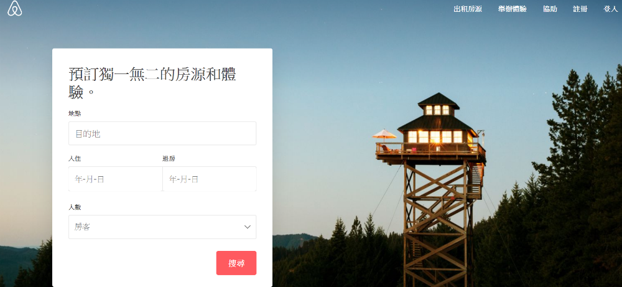Click the patio umbrella on tower deck
The image size is (622, 287).
[384, 135]
